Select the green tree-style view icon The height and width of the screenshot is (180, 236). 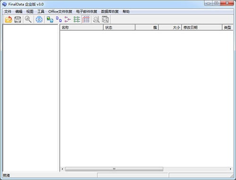point(77,19)
